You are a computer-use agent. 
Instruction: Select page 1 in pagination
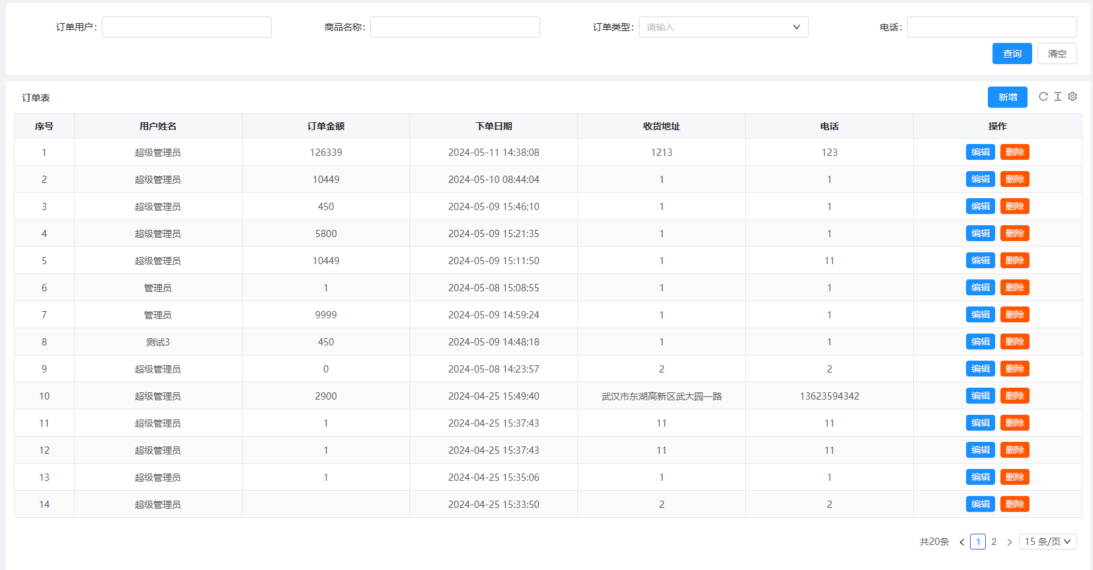978,542
